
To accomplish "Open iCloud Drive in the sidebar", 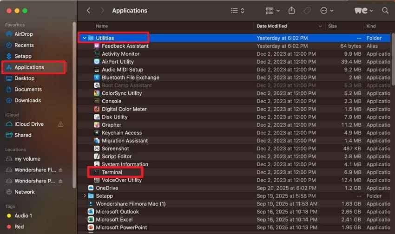I will click(x=29, y=124).
